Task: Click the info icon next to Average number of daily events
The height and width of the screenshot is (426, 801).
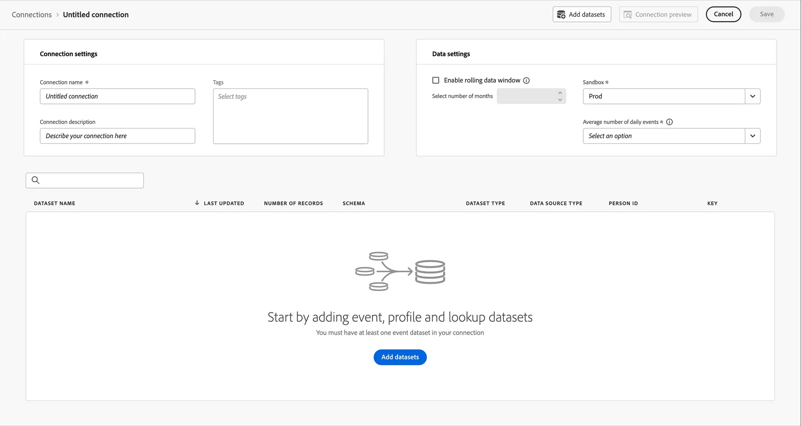Action: 670,122
